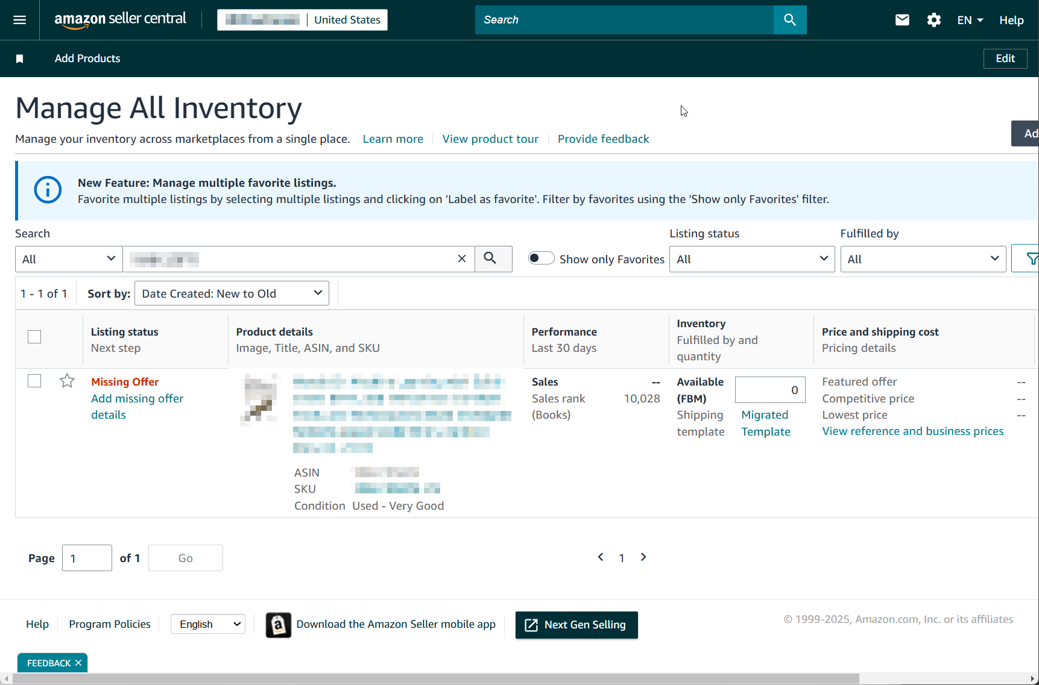The height and width of the screenshot is (685, 1039).
Task: Click the top search magnifier button
Action: point(790,20)
